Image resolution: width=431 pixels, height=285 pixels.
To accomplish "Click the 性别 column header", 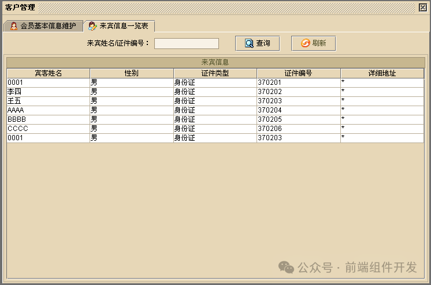I will (x=132, y=73).
